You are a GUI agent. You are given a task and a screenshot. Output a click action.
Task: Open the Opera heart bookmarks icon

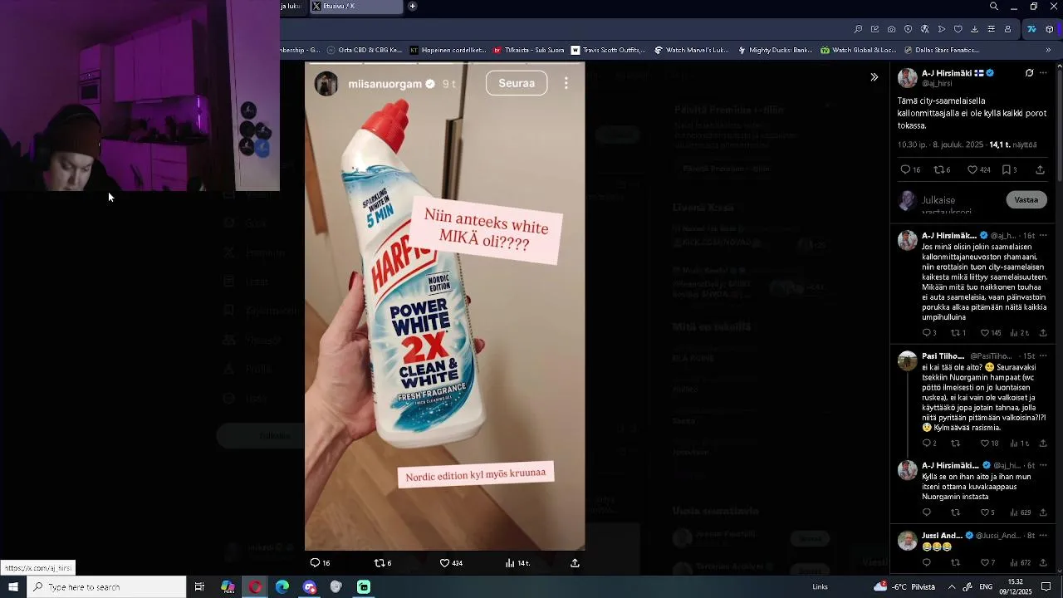pyautogui.click(x=958, y=29)
